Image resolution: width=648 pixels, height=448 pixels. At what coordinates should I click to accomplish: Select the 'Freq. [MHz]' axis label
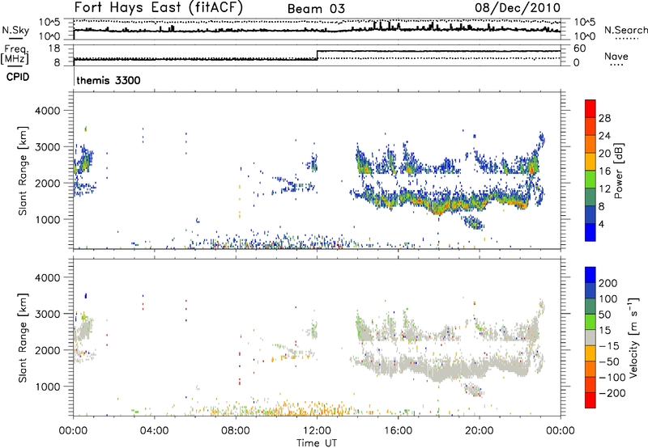[15, 54]
